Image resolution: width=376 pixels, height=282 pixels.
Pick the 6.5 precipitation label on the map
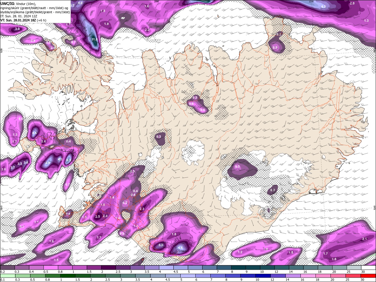(69, 160)
